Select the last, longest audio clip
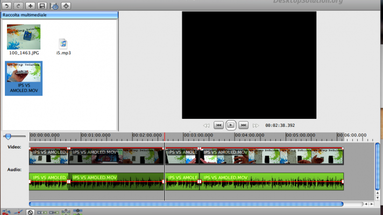Screen dimensions: 383x215 [272, 182]
